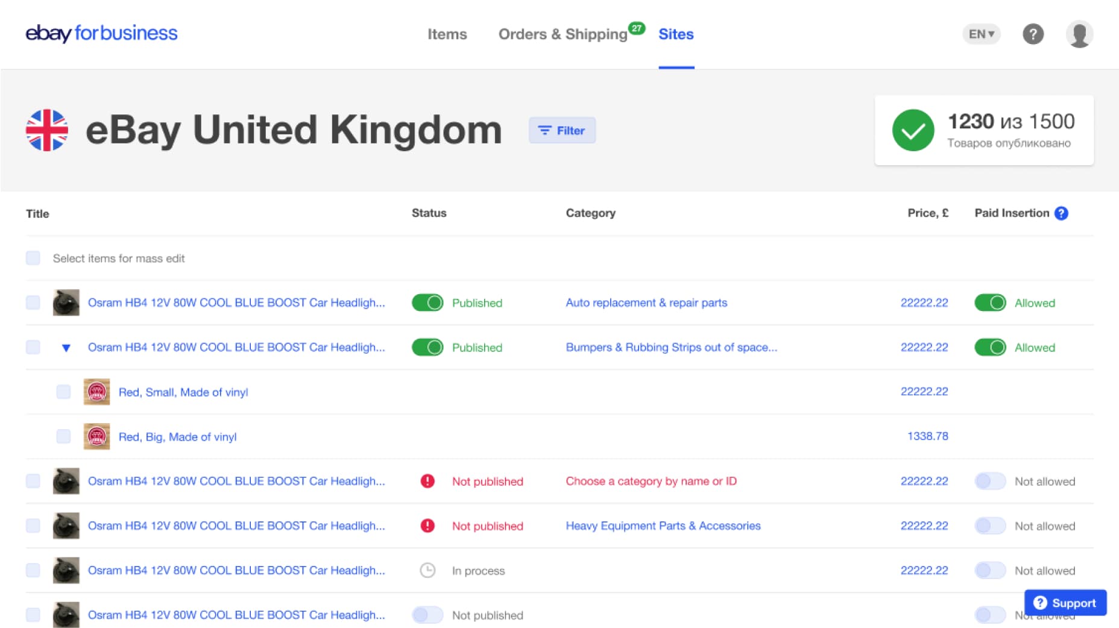Check the box for Heavy Equipment row

33,526
